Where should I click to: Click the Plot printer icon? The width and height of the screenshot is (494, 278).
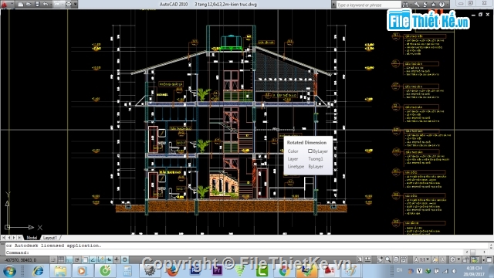point(69,4)
